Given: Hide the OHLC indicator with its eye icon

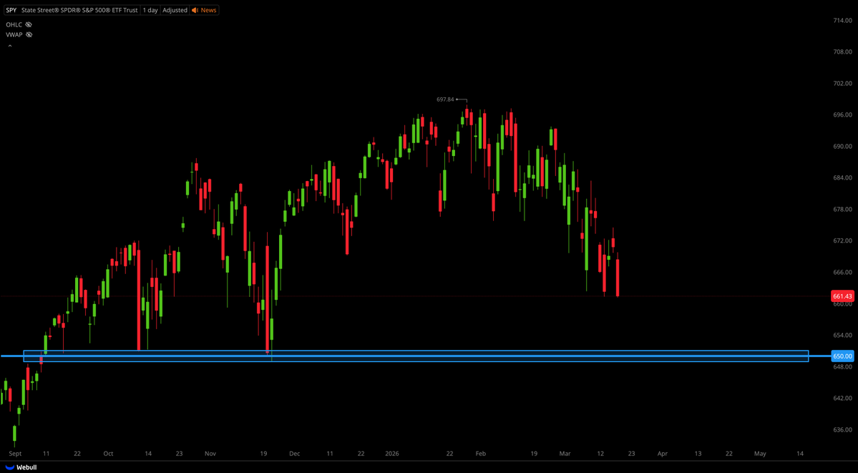Looking at the screenshot, I should pyautogui.click(x=28, y=24).
